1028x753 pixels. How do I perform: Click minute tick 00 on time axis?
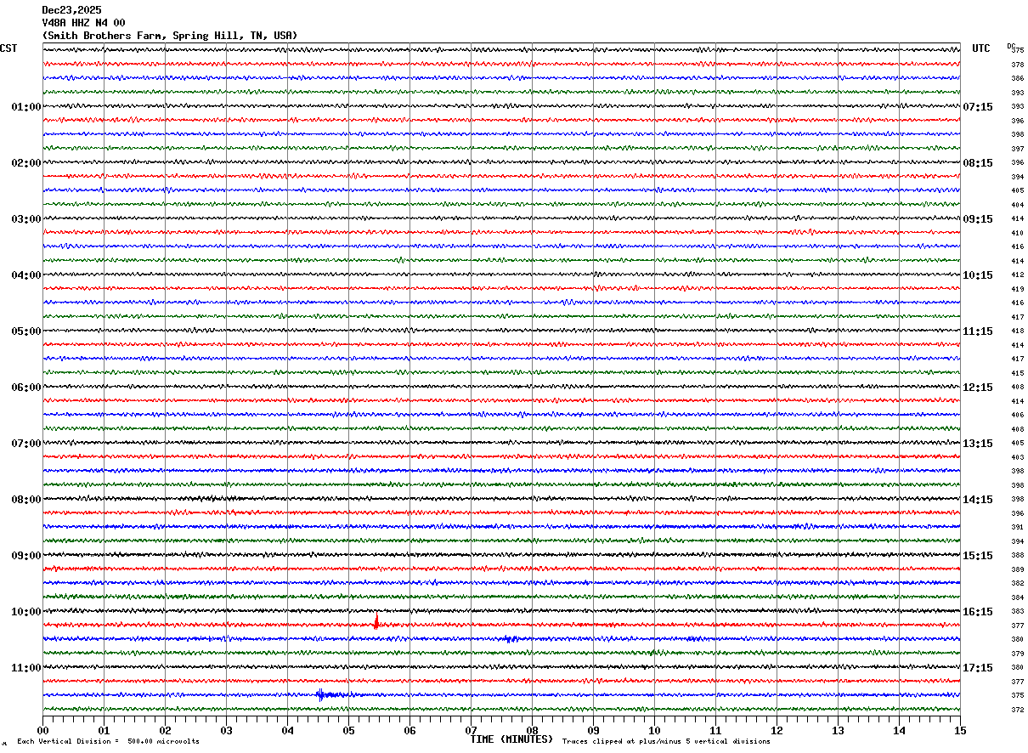(42, 730)
